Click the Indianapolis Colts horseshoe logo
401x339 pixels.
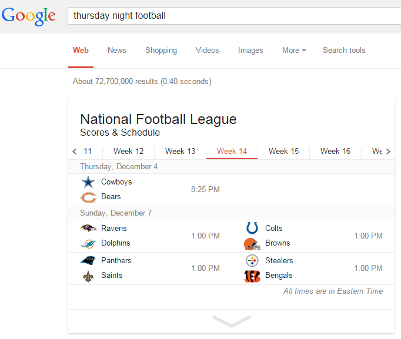[252, 229]
